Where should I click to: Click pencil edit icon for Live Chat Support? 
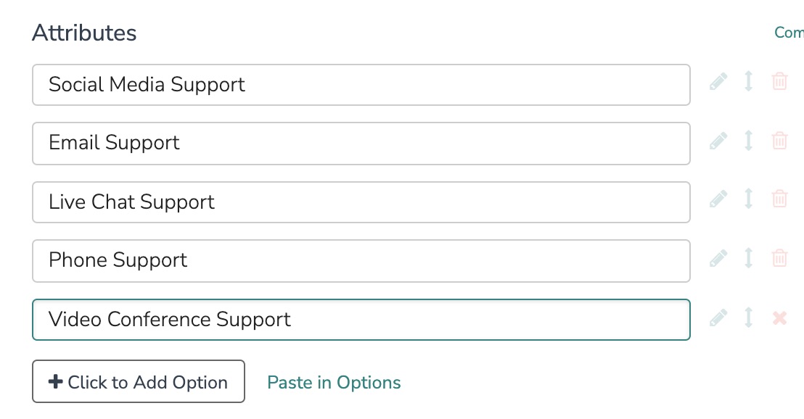point(718,199)
